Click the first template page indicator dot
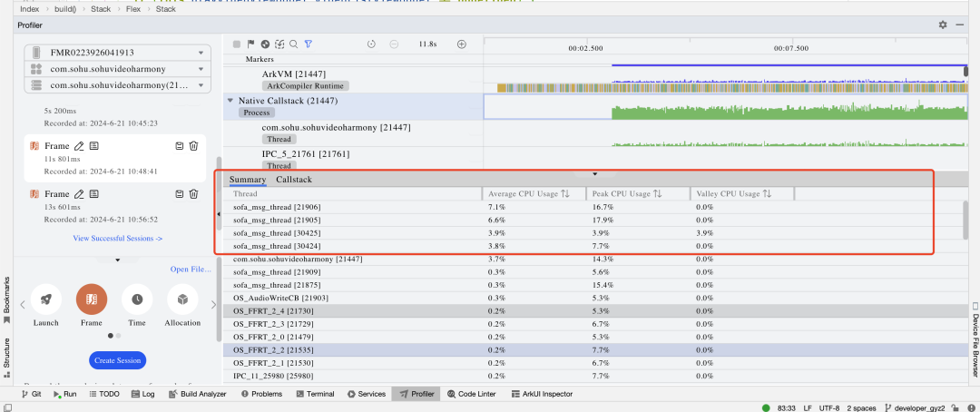The height and width of the screenshot is (412, 980). (x=111, y=336)
